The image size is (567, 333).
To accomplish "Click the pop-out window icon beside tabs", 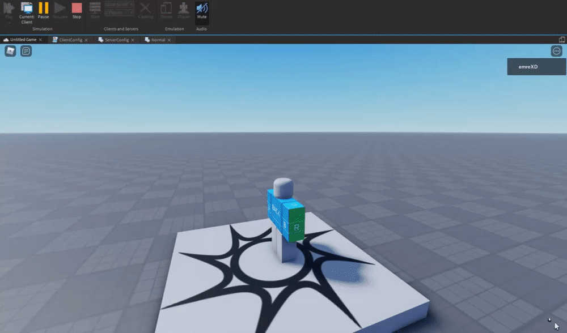I will 562,40.
